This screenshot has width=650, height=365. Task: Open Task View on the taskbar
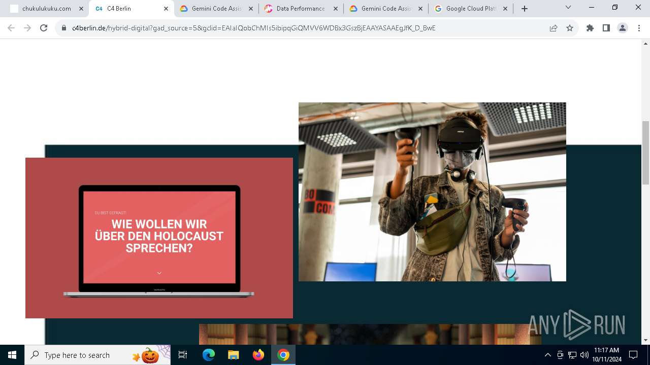coord(183,355)
